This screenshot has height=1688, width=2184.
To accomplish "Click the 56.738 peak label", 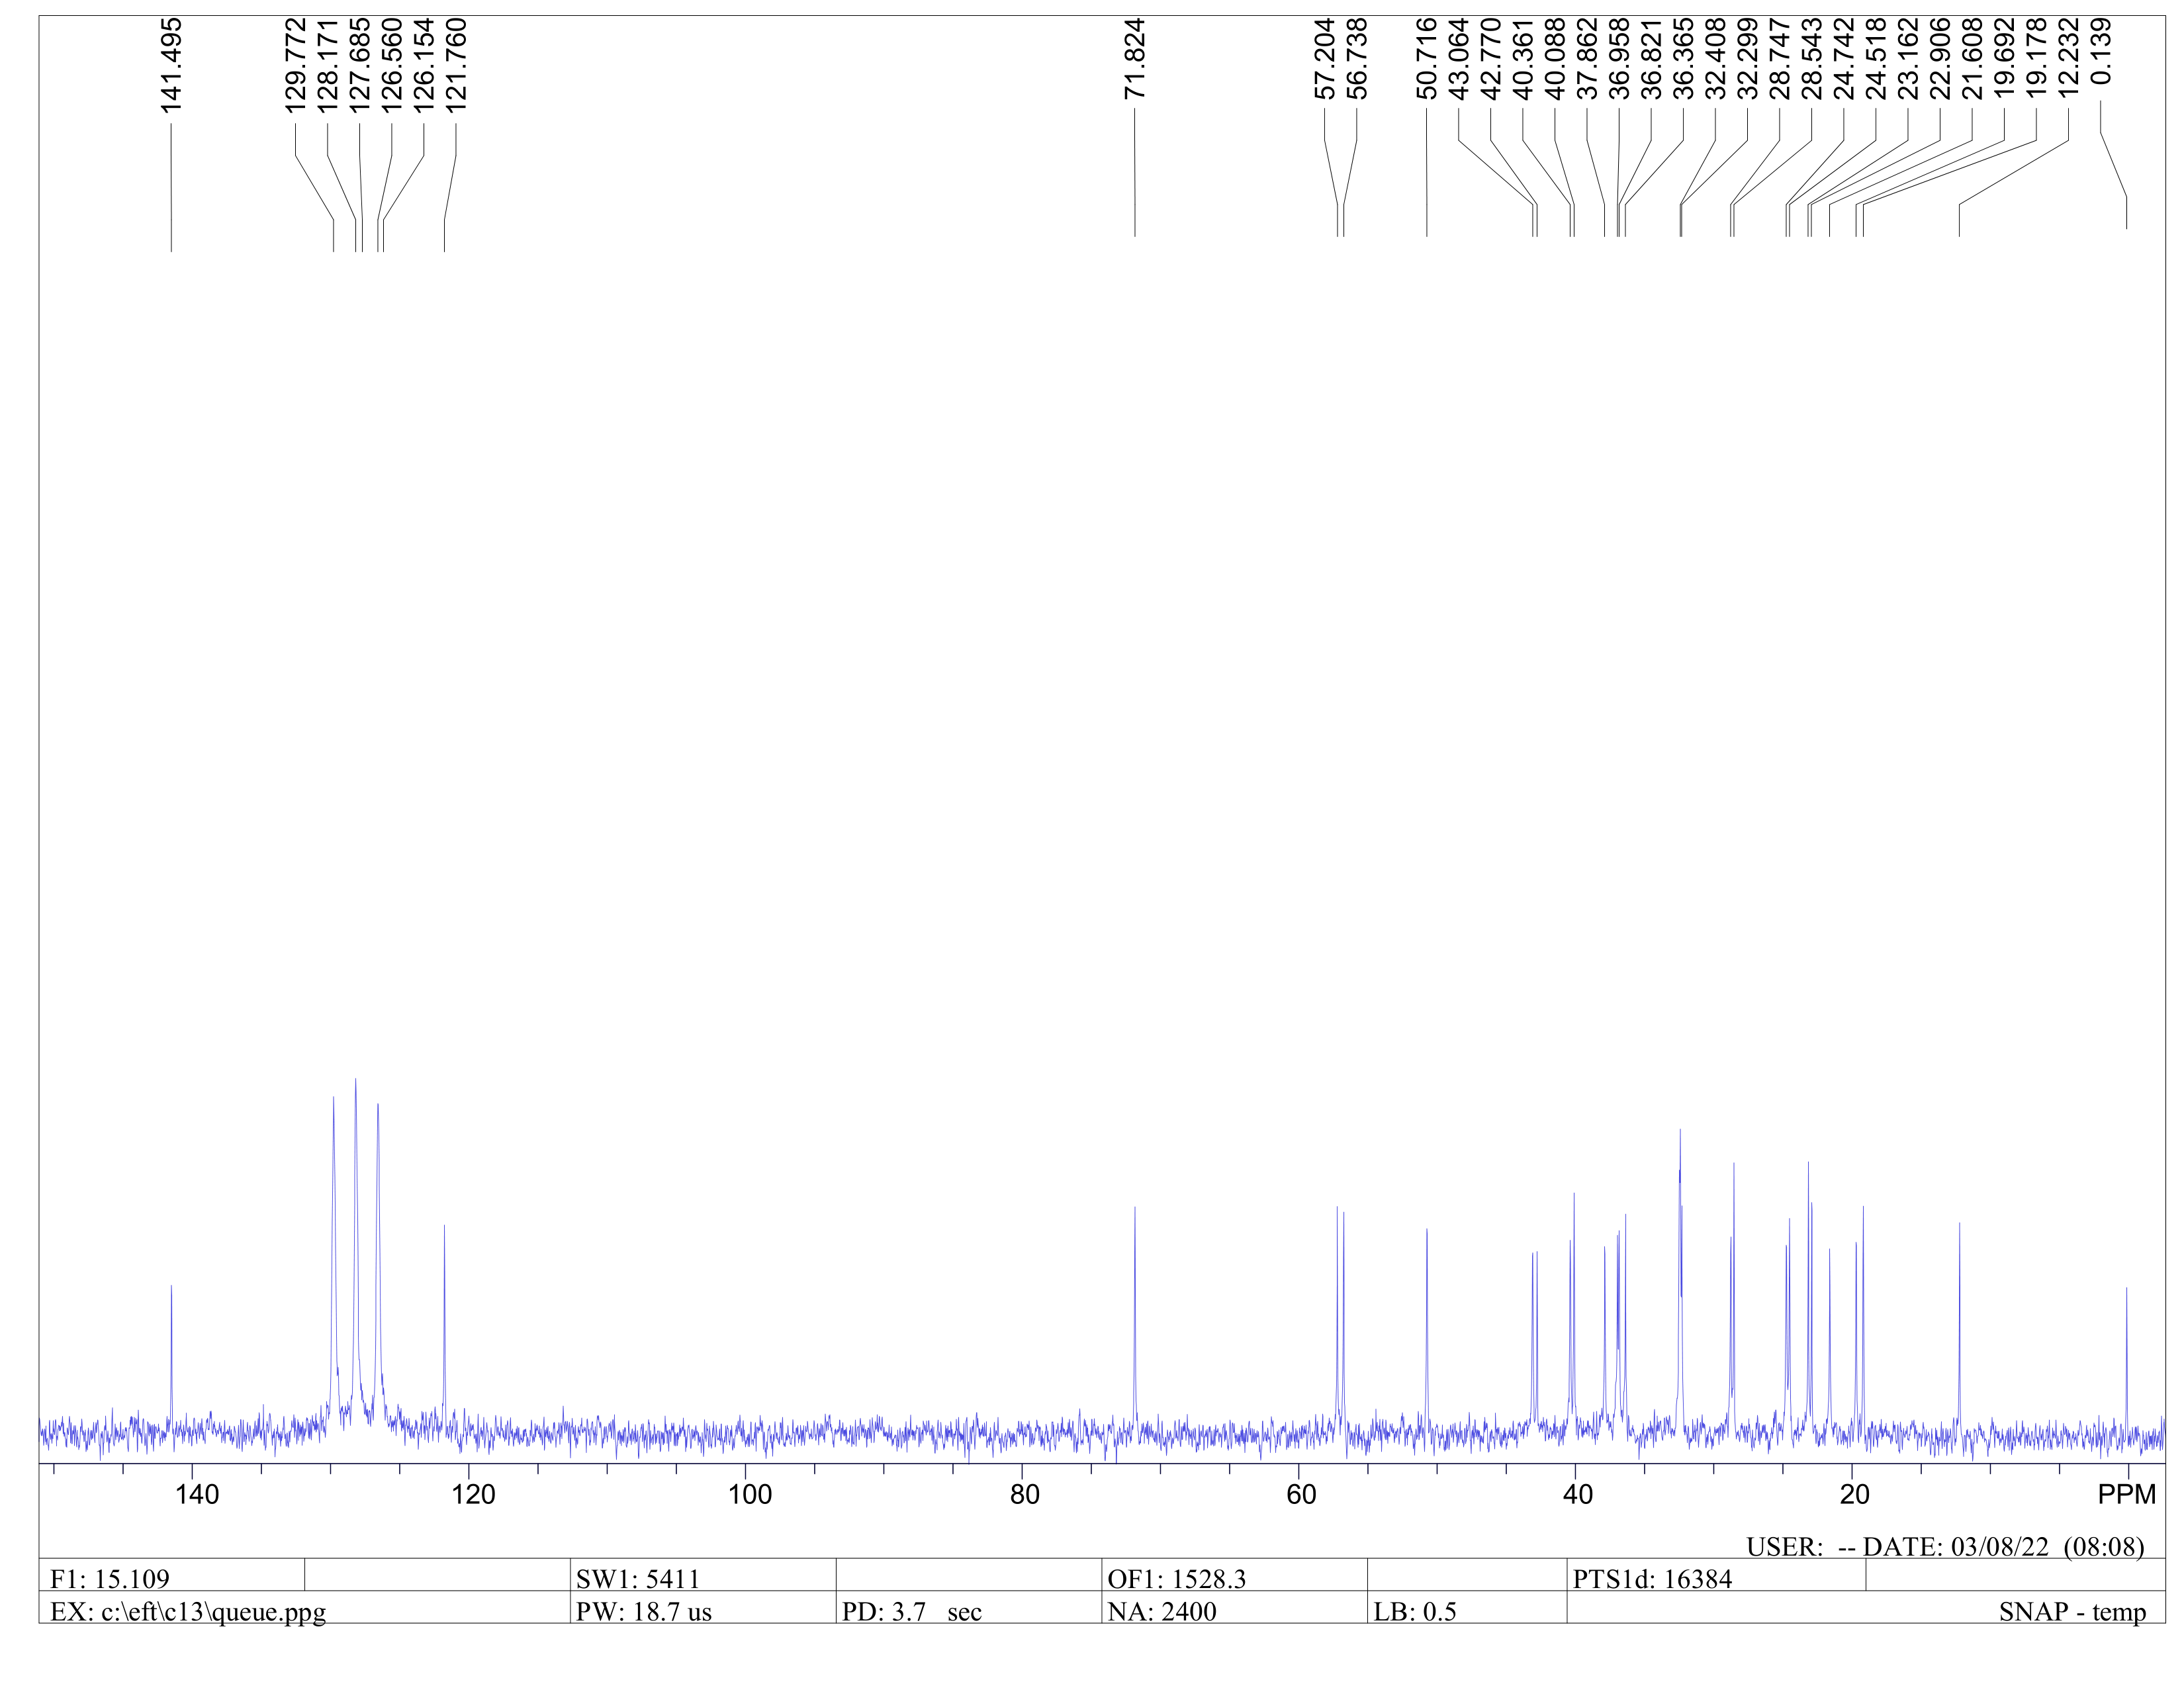I will 1357,59.
